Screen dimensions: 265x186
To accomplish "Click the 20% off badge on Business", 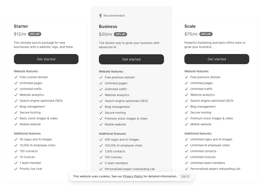I will (x=120, y=34).
